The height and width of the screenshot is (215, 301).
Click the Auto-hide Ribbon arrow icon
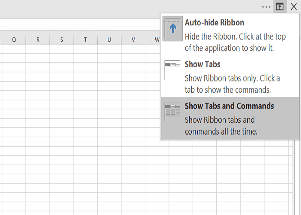pos(172,28)
